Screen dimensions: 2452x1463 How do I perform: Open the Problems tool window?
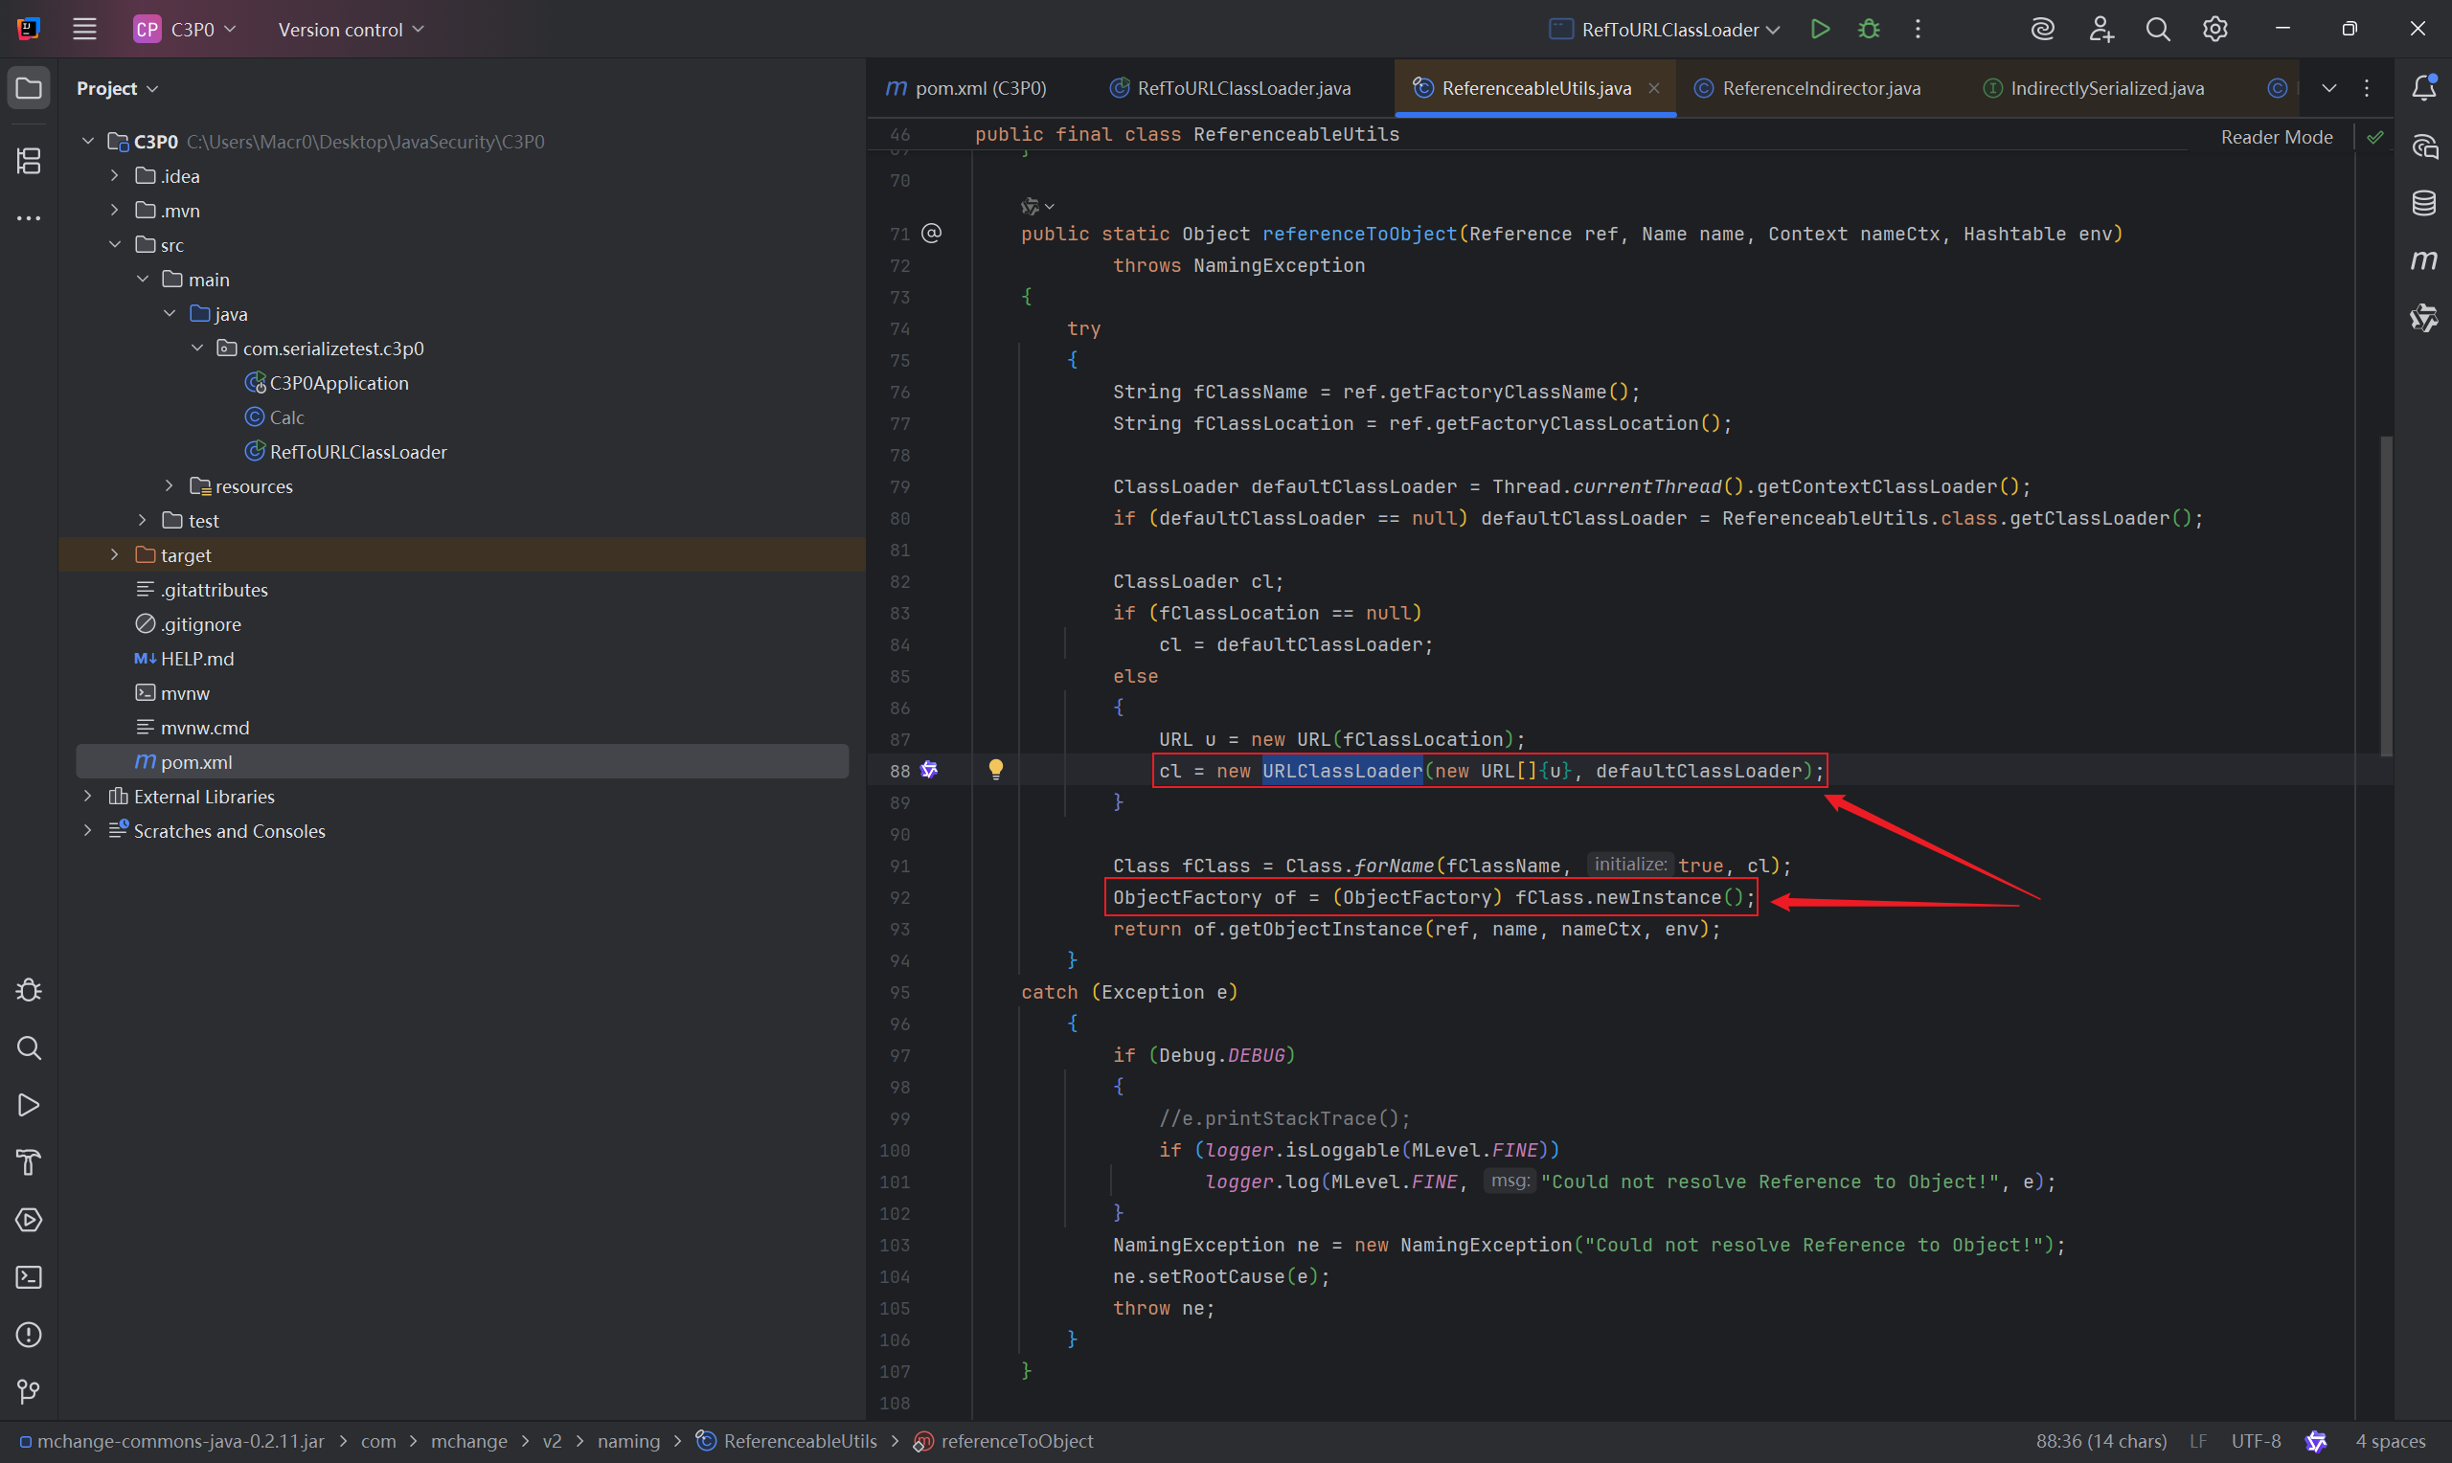pos(29,1335)
